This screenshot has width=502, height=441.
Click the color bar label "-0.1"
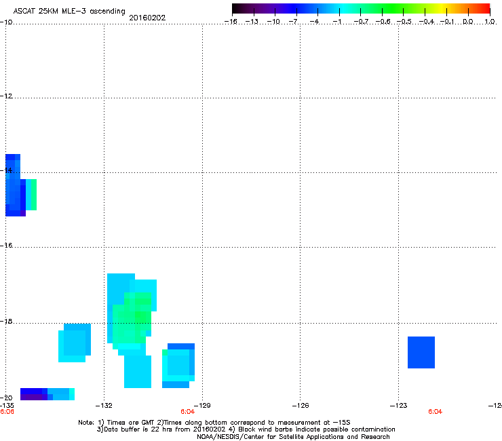click(447, 22)
